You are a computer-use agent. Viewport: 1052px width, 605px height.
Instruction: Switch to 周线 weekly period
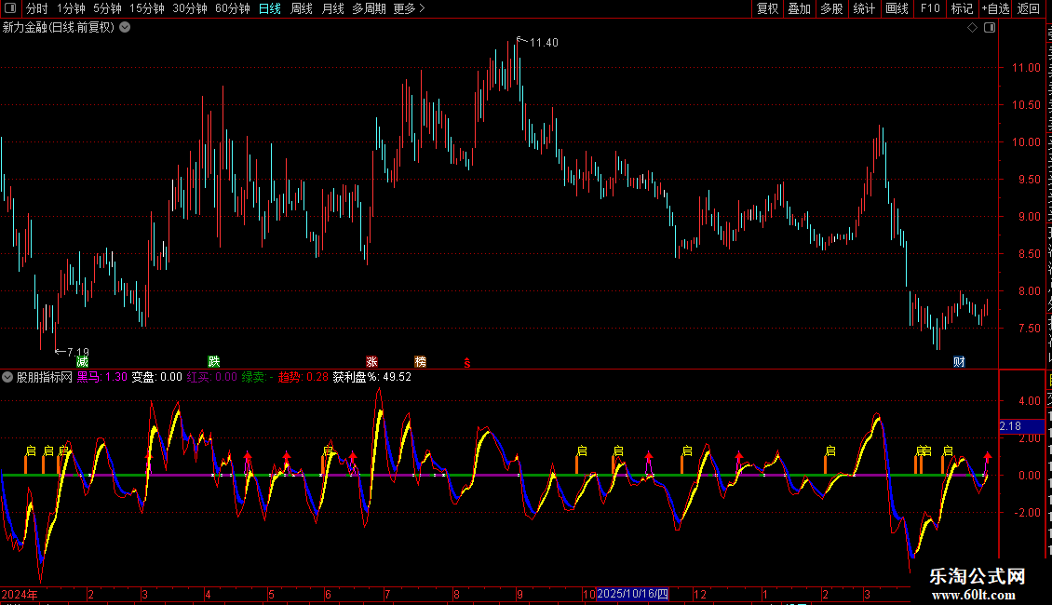pyautogui.click(x=302, y=8)
